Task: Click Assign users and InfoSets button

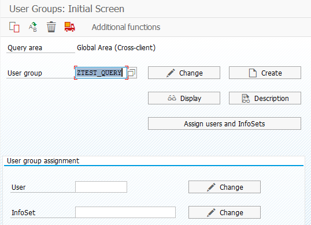Action: (224, 123)
